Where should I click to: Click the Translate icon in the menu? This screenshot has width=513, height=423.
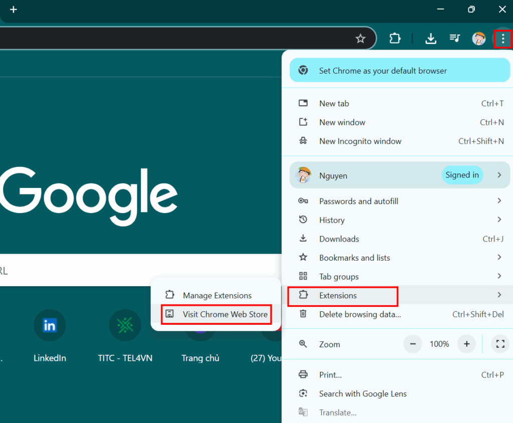tap(303, 412)
